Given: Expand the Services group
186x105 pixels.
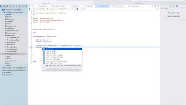Looking at the screenshot, I should [4, 21].
